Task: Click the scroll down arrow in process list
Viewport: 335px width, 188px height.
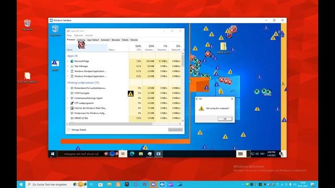Action: [x=183, y=121]
